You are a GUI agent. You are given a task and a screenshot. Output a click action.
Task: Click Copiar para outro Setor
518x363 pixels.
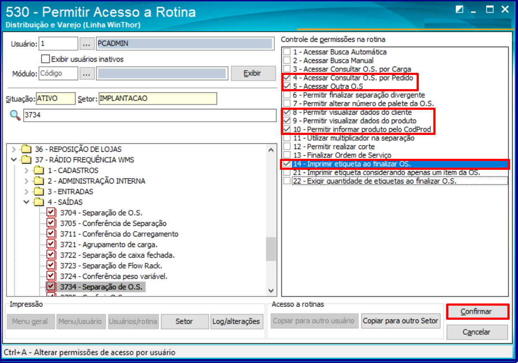click(401, 321)
